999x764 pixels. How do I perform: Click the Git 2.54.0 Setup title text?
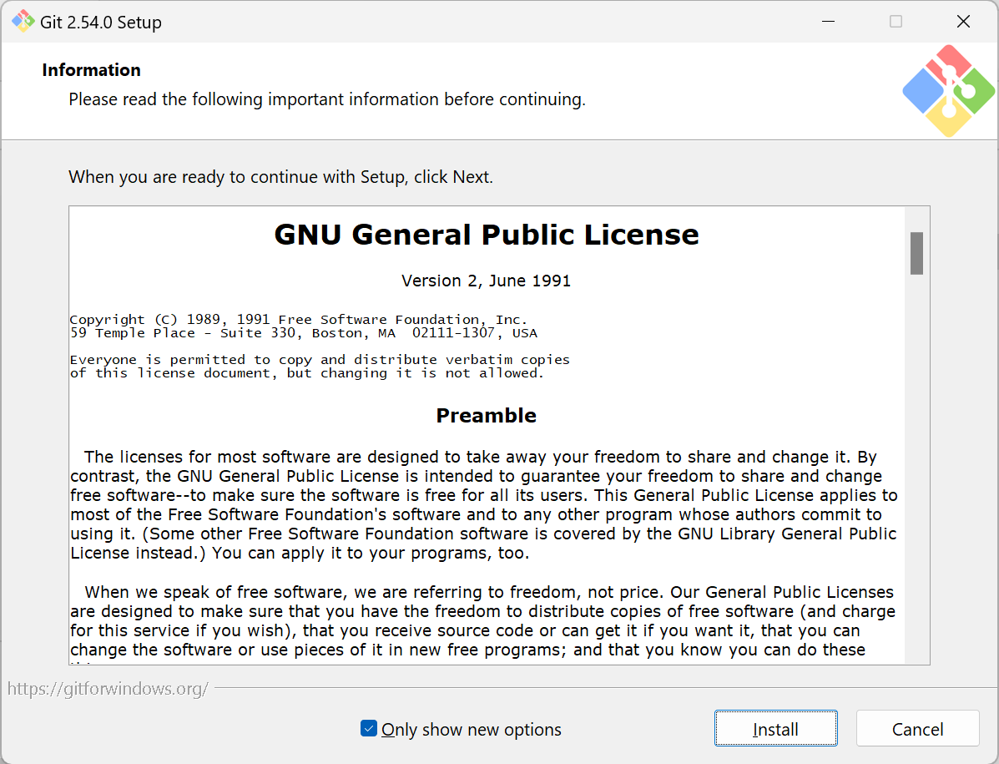(x=101, y=23)
